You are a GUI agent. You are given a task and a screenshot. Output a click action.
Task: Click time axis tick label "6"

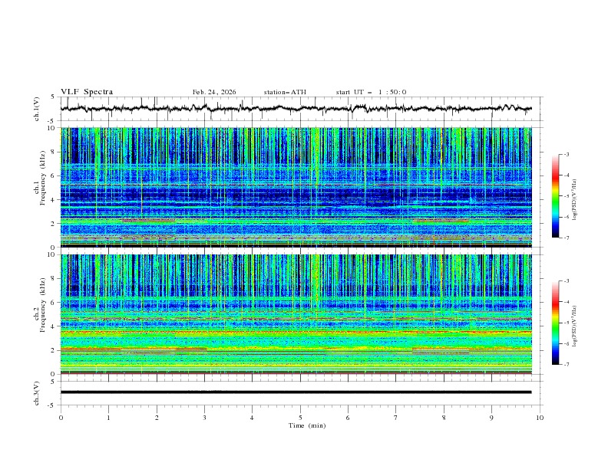coord(349,418)
